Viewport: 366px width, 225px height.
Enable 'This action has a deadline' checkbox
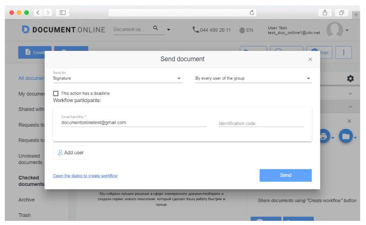(x=56, y=93)
